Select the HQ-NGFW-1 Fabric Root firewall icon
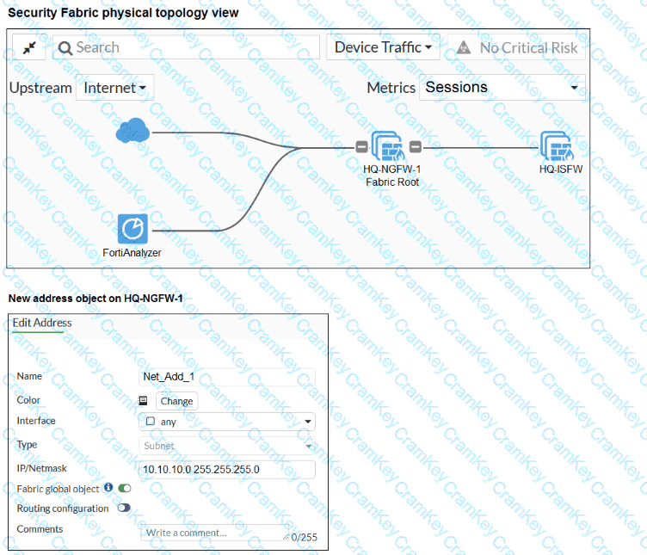The width and height of the screenshot is (647, 555). coord(388,145)
